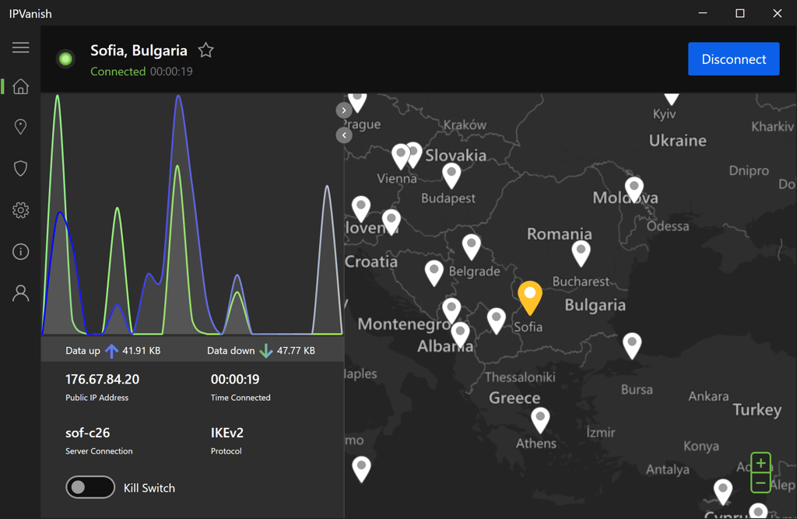Select the Kyiv map pin

point(672,99)
